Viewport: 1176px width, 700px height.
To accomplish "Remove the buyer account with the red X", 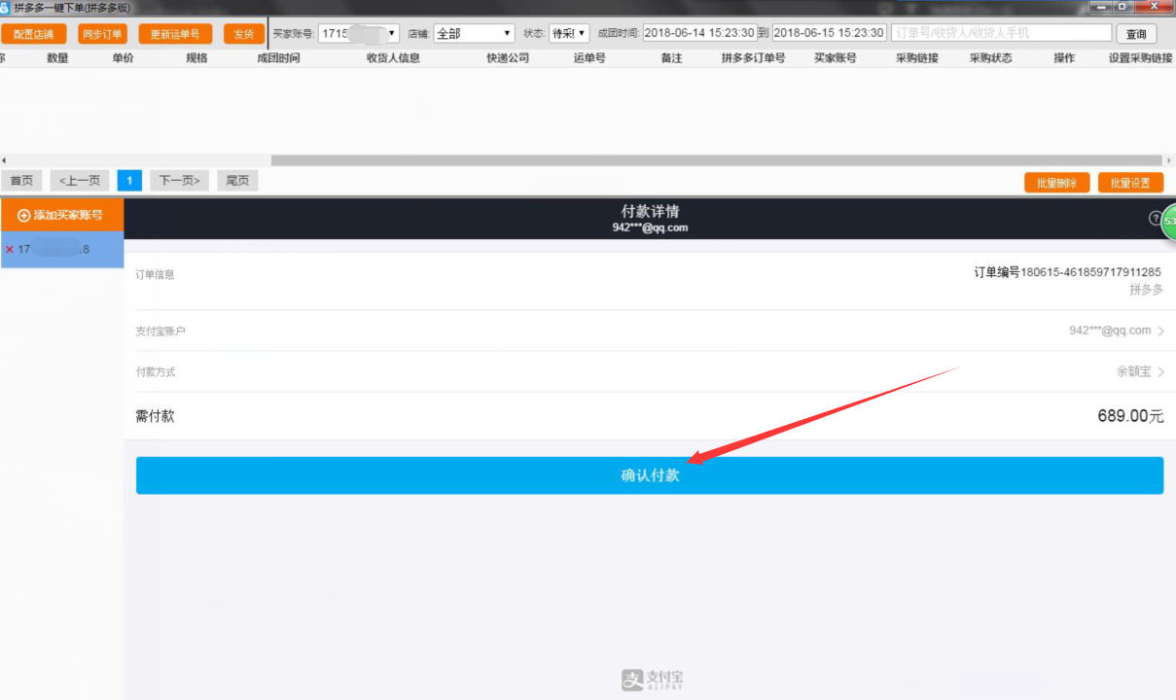I will coord(10,250).
